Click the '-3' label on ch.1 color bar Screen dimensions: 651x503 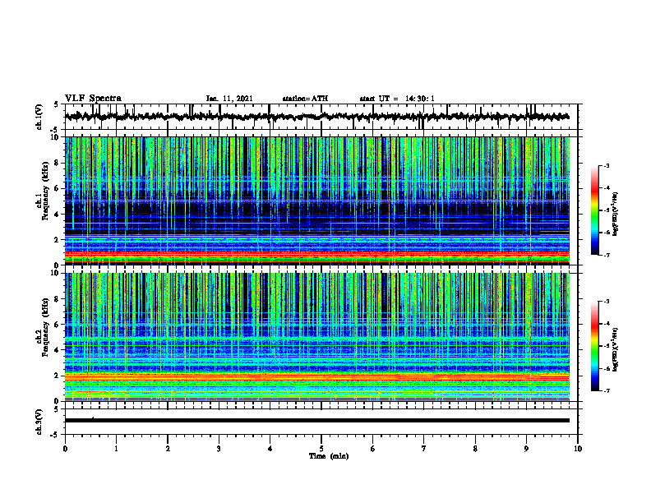[x=607, y=166]
